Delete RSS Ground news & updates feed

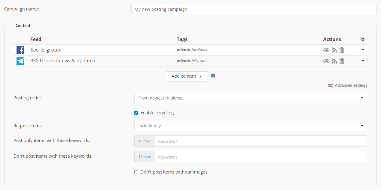pos(342,61)
